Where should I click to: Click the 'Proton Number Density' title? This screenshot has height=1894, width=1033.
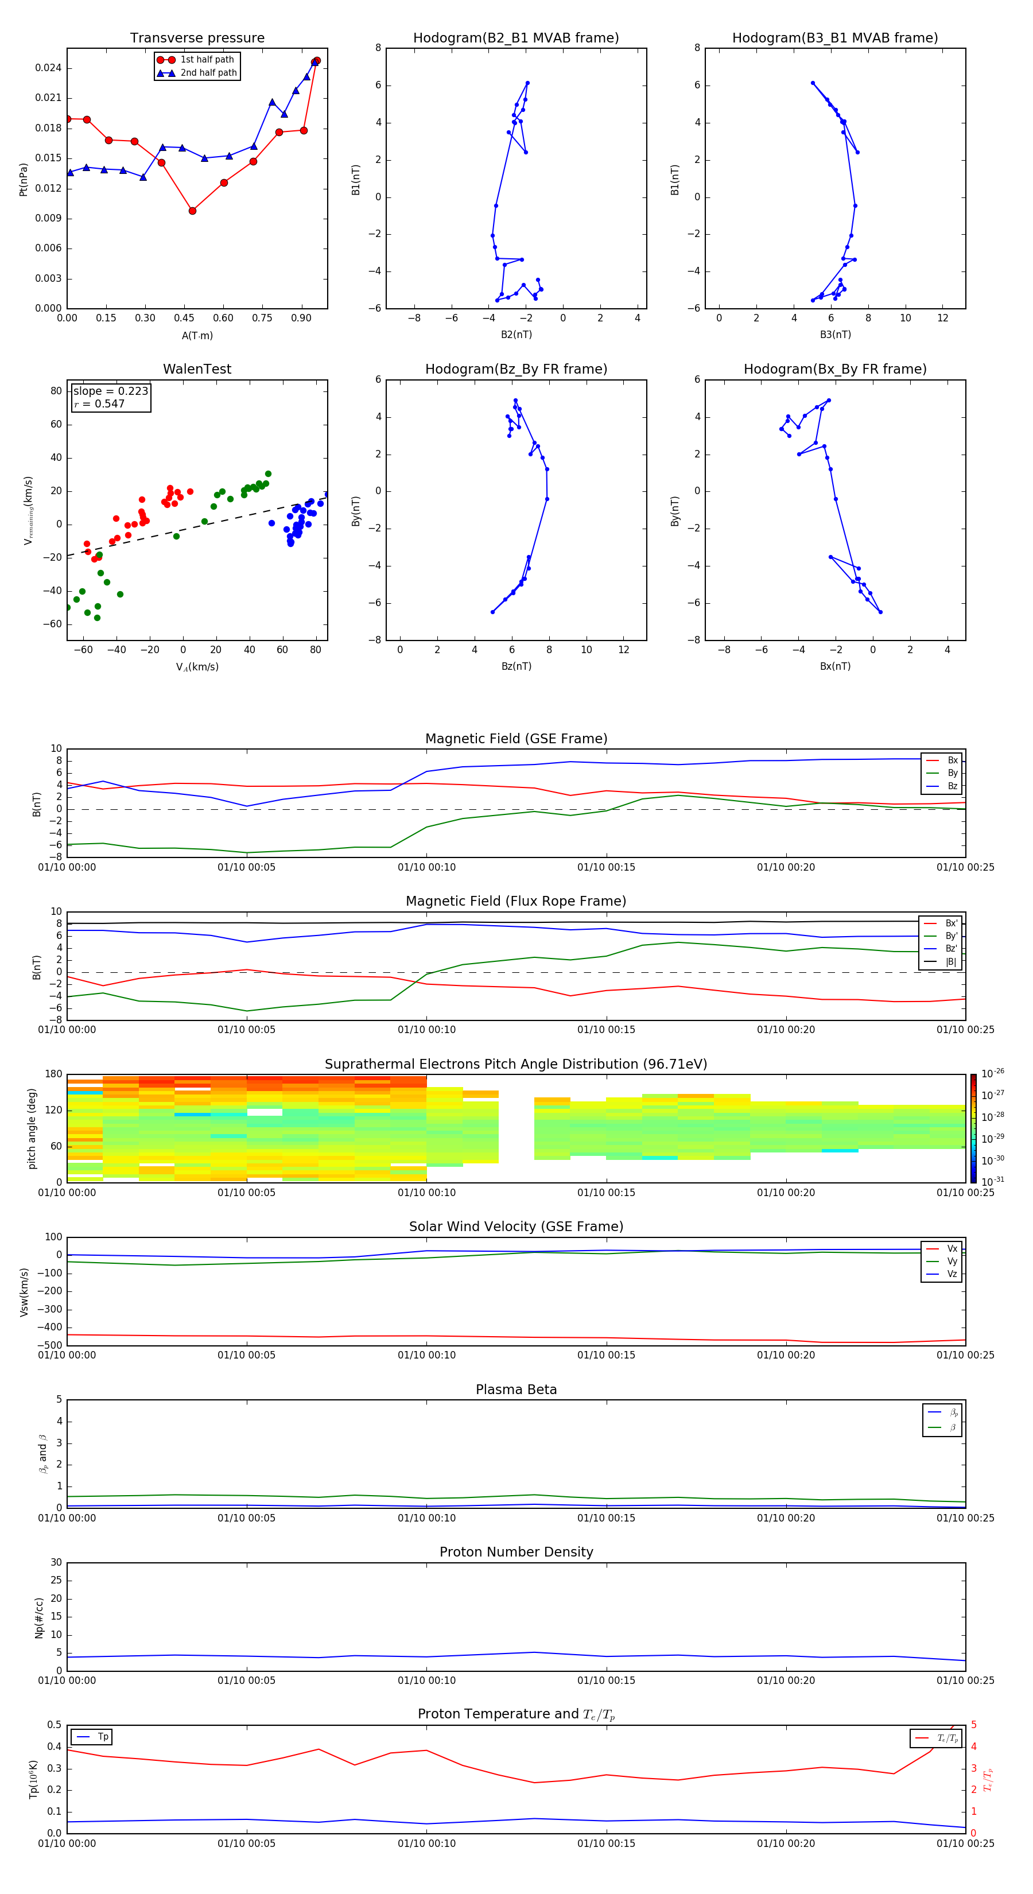pyautogui.click(x=516, y=1552)
